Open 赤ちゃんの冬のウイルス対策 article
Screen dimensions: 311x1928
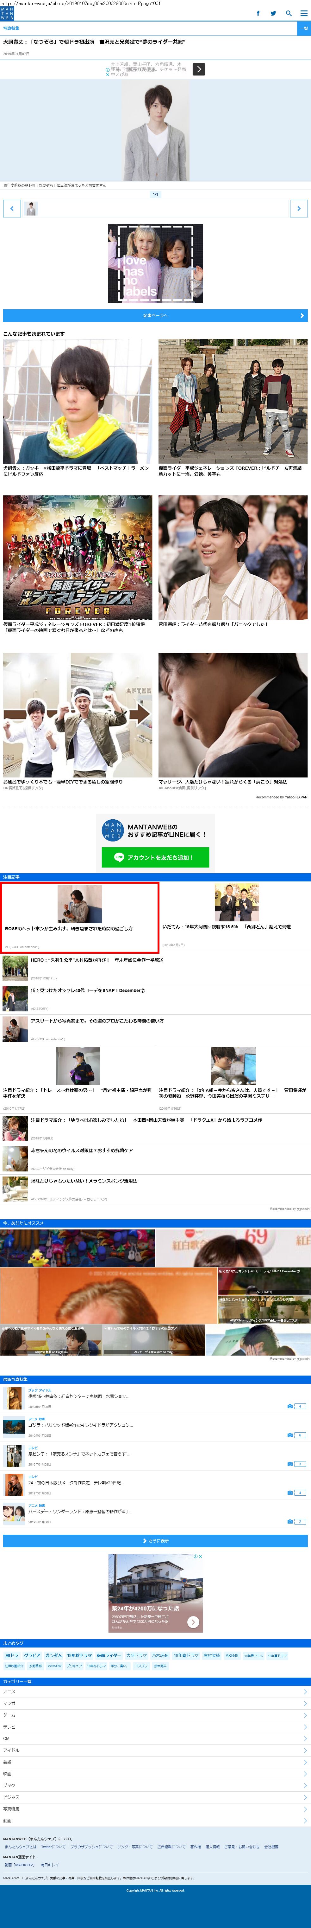[156, 1158]
